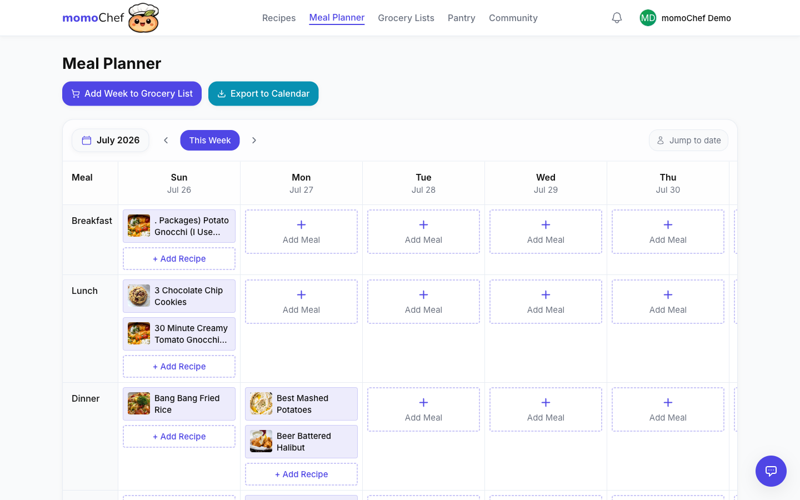The height and width of the screenshot is (500, 800).
Task: Add Recipe to Sunday dinner
Action: coord(179,437)
